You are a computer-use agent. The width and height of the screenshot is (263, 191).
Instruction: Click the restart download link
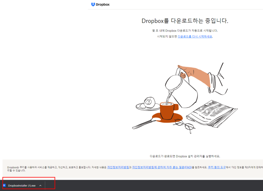tap(195, 36)
